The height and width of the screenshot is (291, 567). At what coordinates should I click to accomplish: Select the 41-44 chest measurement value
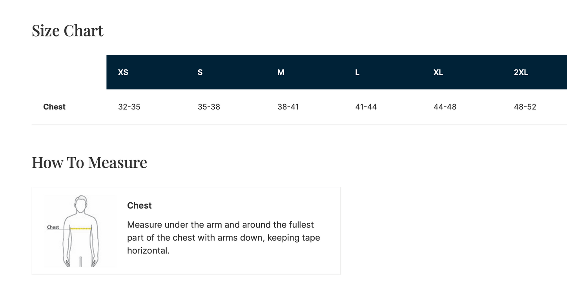click(366, 107)
